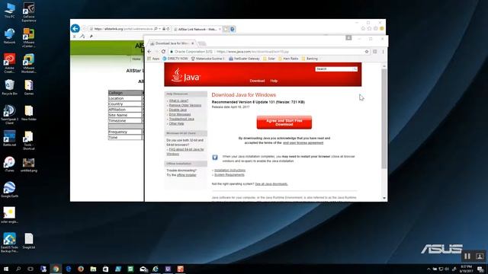
Task: Open Apps bookmark in Chrome bar
Action: pyautogui.click(x=153, y=59)
